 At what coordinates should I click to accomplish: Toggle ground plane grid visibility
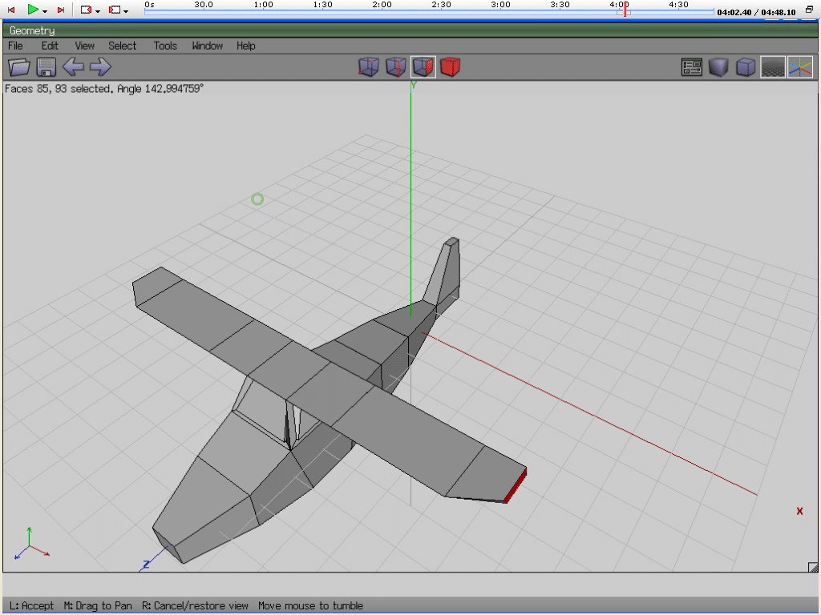coord(773,67)
